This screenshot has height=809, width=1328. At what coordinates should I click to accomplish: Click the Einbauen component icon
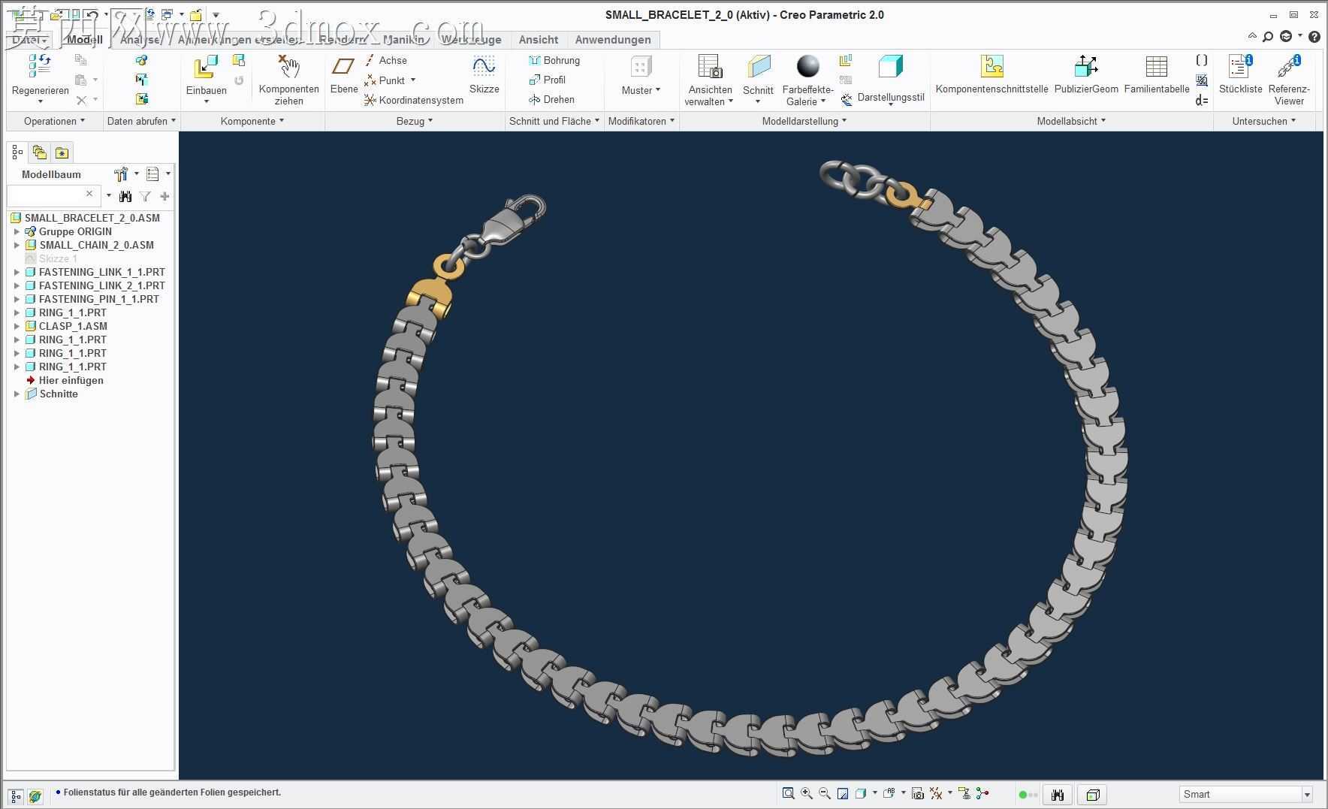point(206,67)
